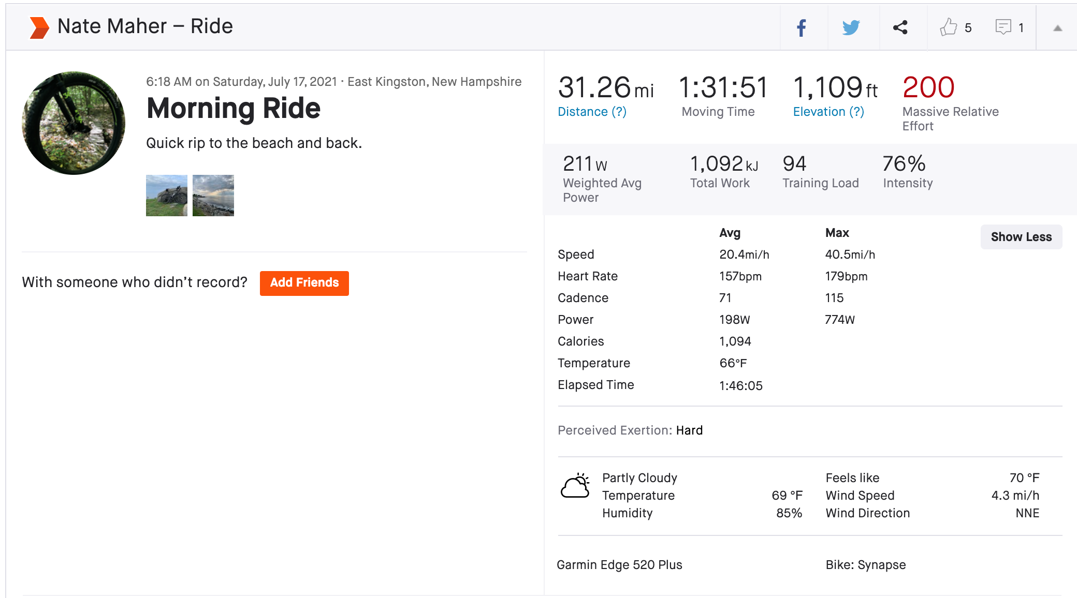Open the share options icon

tap(900, 28)
